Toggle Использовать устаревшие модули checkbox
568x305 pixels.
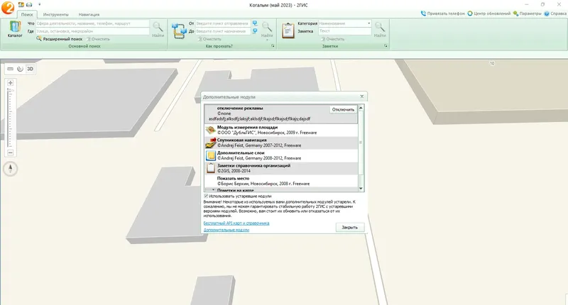pyautogui.click(x=206, y=196)
